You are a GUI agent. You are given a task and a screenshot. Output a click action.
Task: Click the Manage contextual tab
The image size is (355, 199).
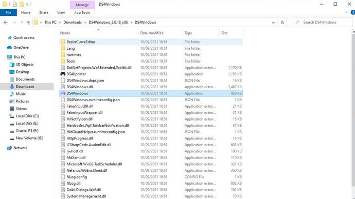(x=82, y=5)
